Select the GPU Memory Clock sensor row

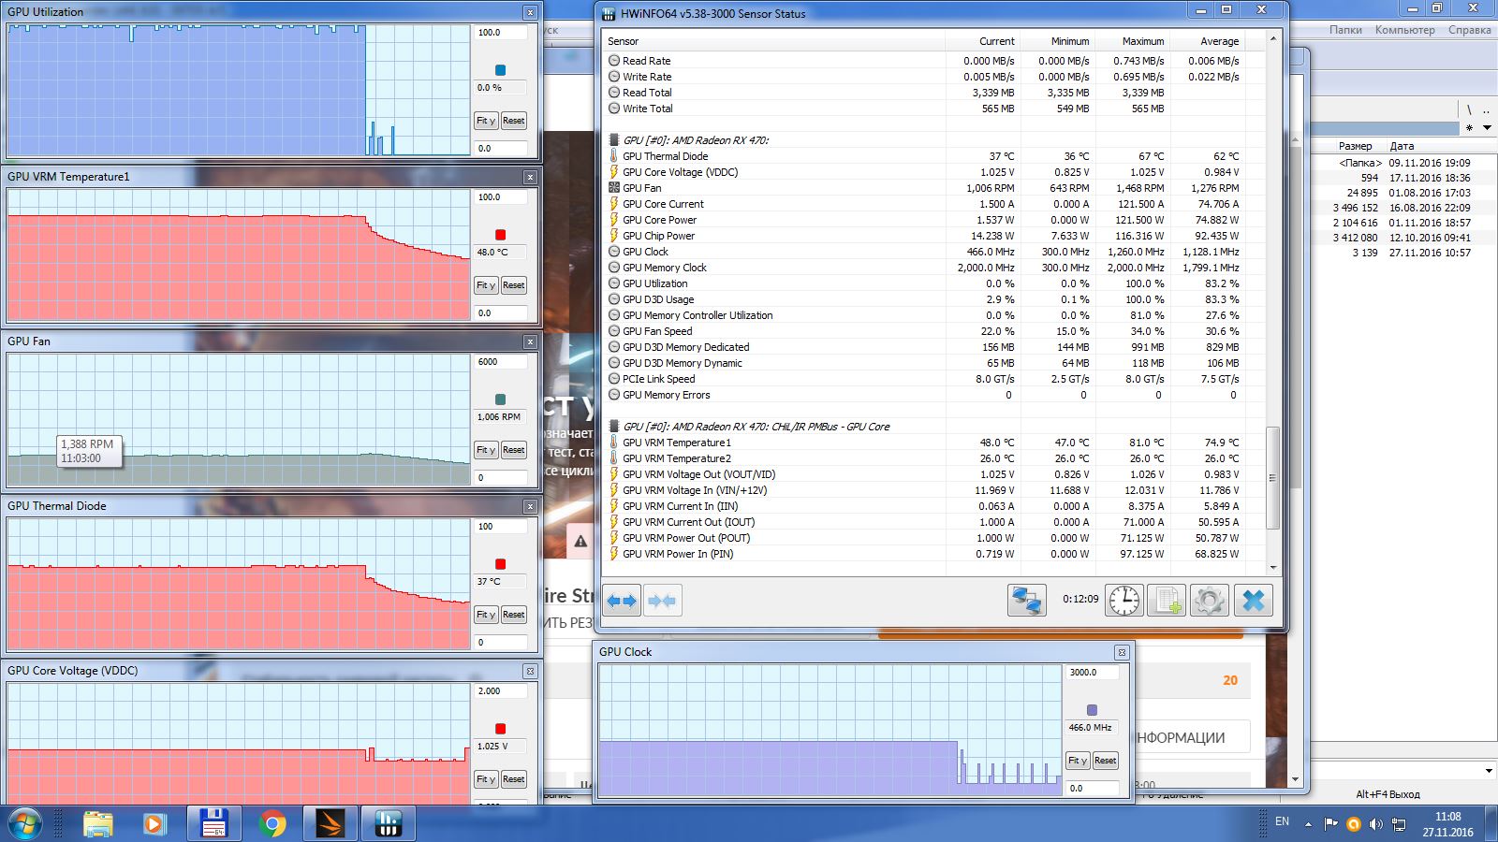pyautogui.click(x=933, y=268)
